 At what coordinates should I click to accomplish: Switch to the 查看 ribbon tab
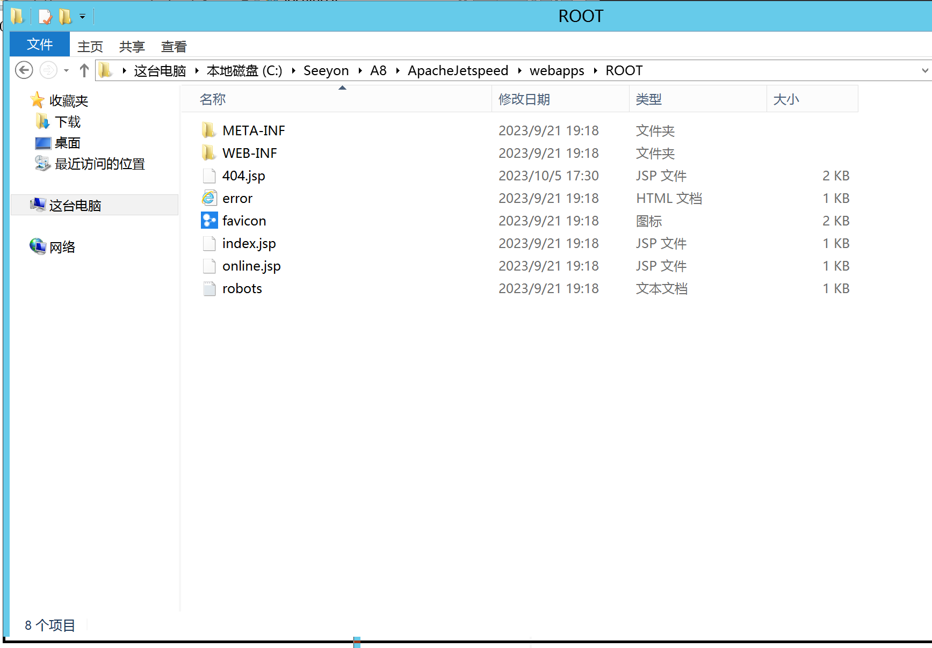click(x=174, y=47)
